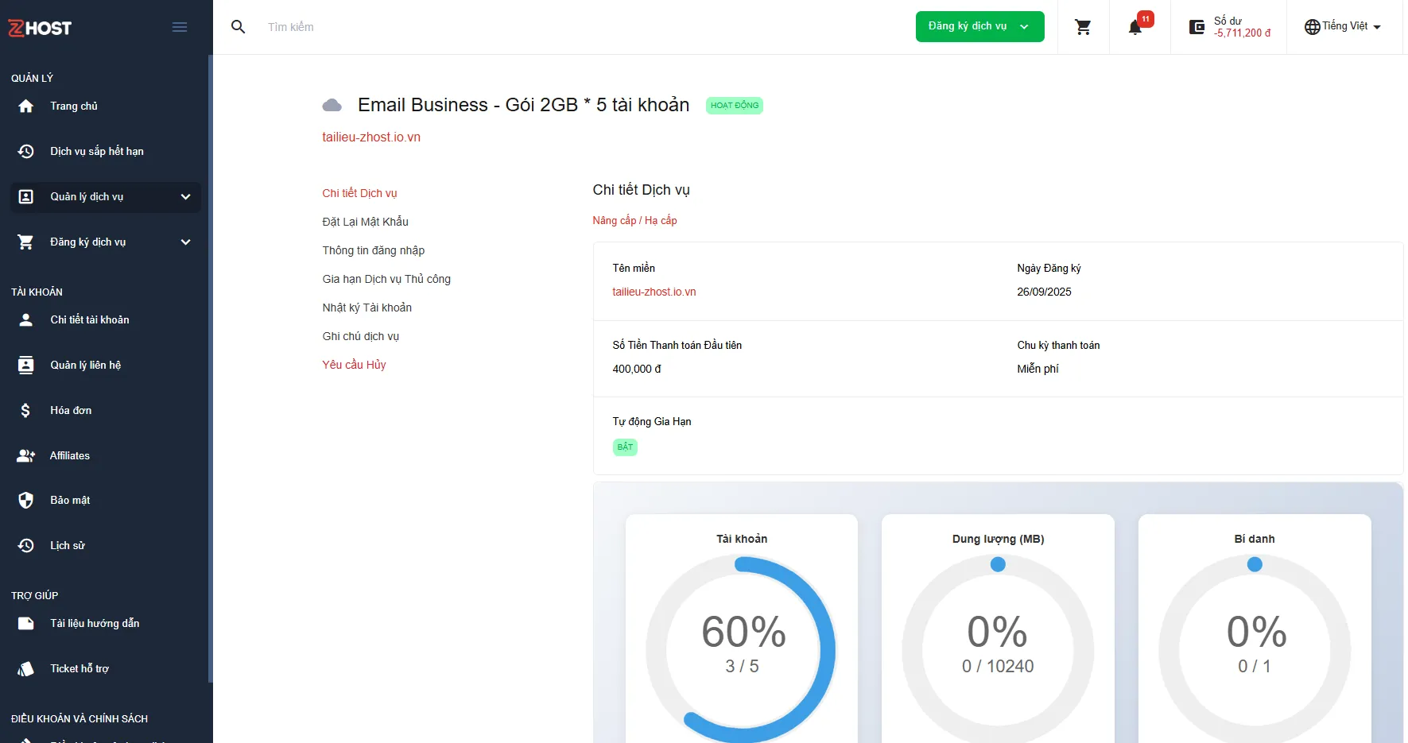The image size is (1408, 743).
Task: Open Ticket hỗ trợ
Action: [x=80, y=669]
